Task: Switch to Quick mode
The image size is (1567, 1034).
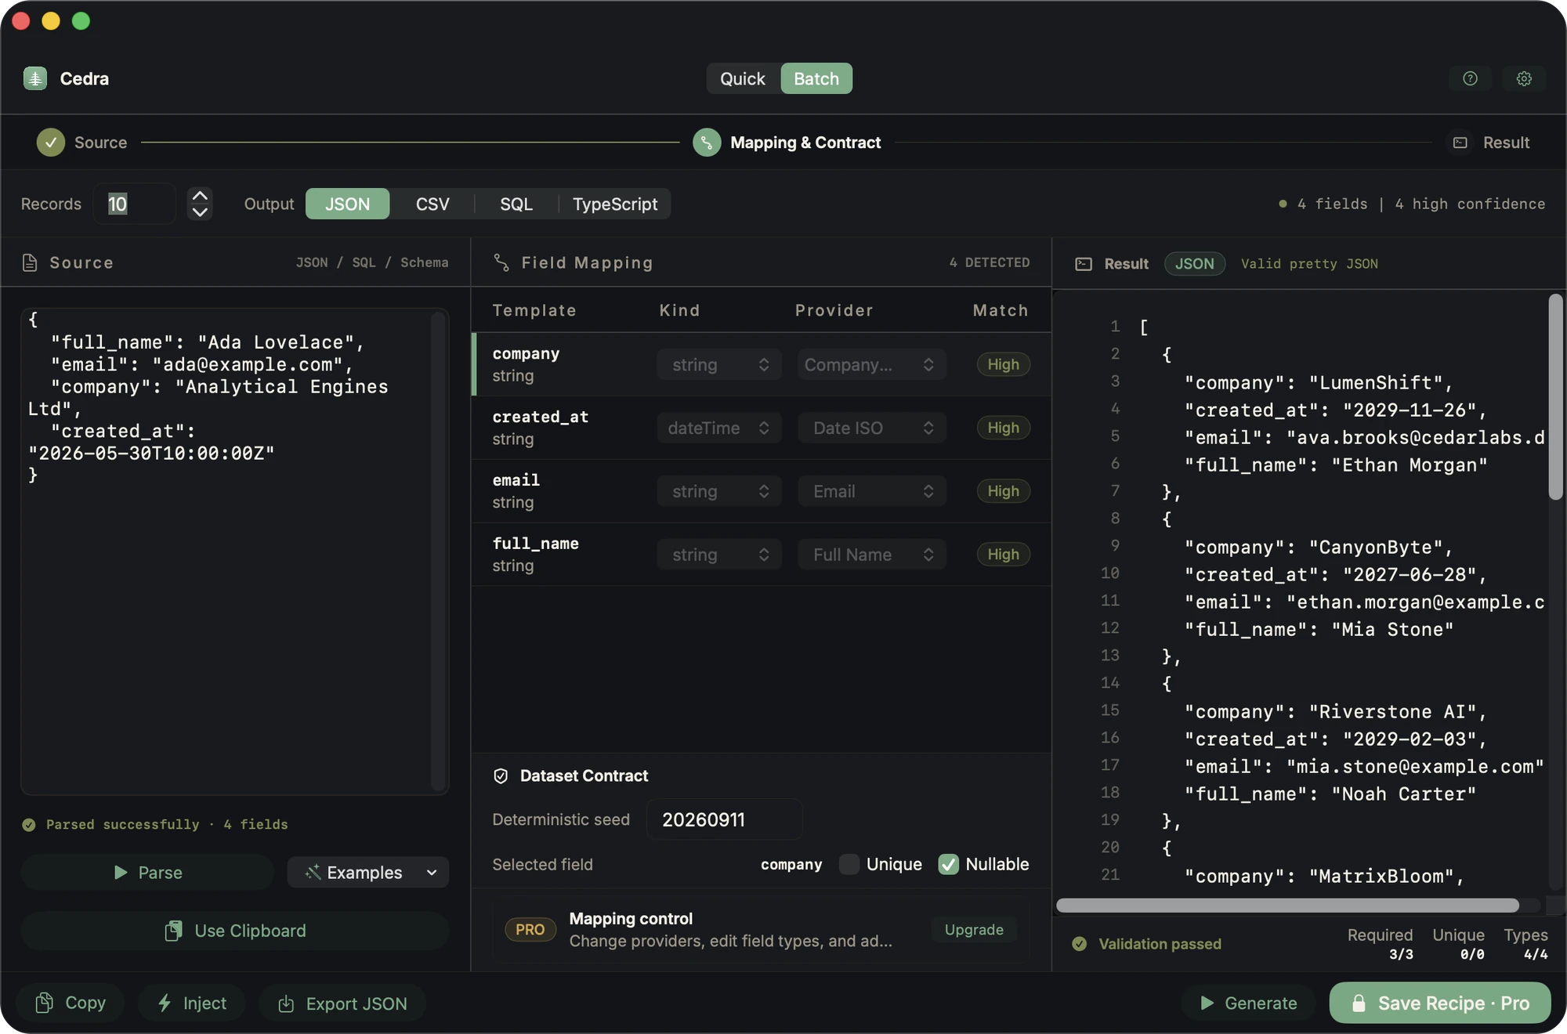Action: (x=743, y=78)
